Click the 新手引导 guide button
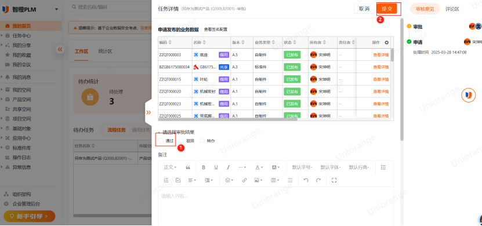 30,216
